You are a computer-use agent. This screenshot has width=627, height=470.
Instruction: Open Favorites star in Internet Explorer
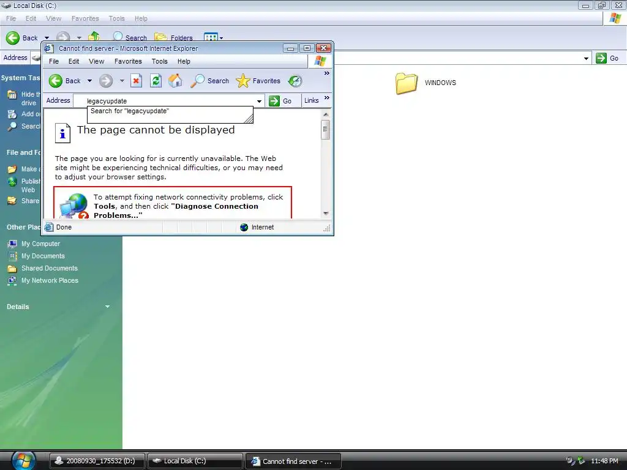coord(258,81)
